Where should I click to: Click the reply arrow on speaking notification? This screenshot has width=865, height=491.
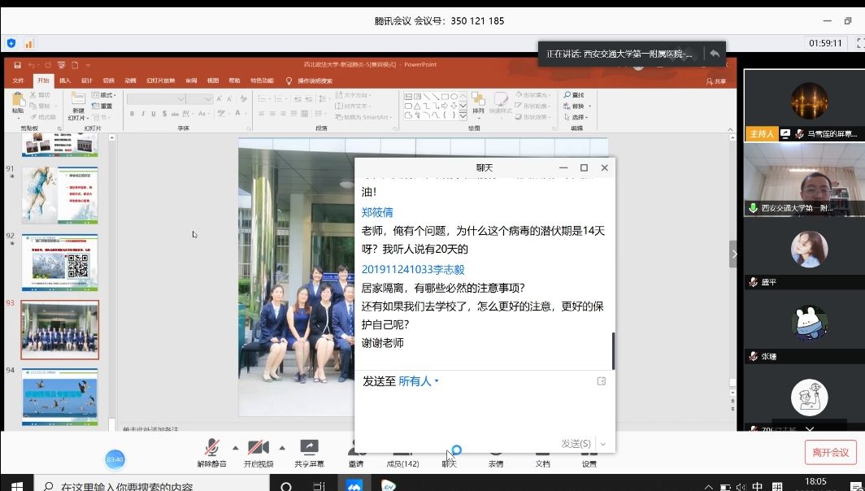coord(714,54)
